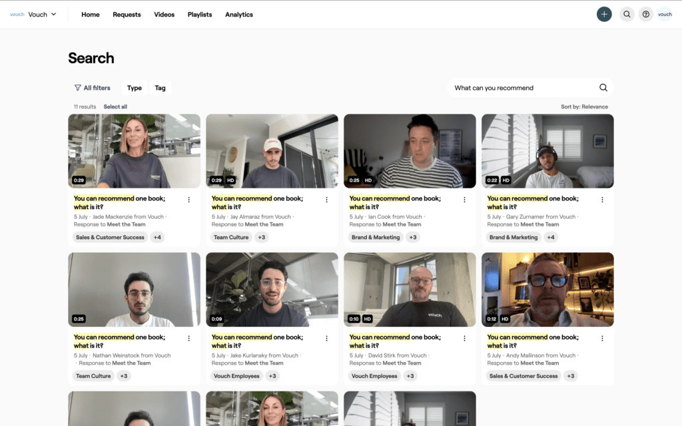Show +4 more tags on Jade Mackenzie's card

pos(157,238)
